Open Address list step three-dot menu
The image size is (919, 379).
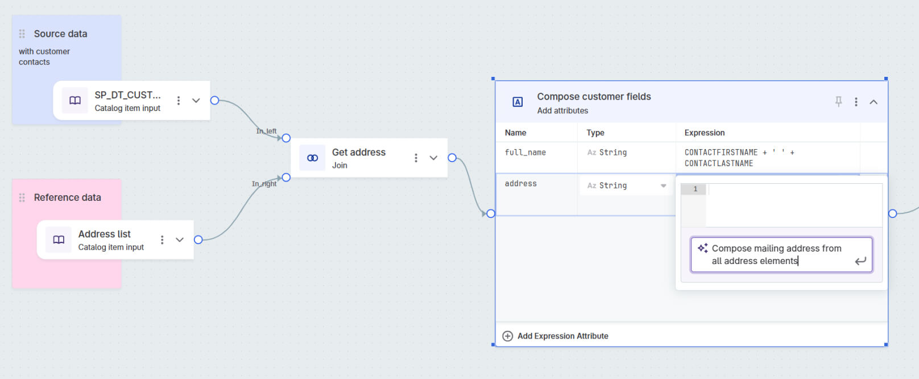pyautogui.click(x=162, y=240)
